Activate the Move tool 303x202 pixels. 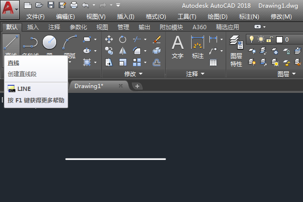click(109, 39)
